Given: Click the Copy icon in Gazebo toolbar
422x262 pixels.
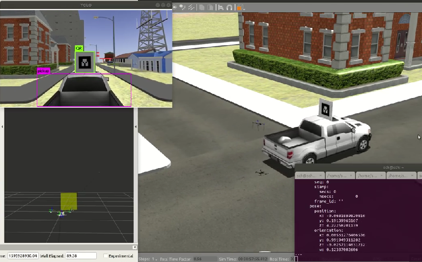Looking at the screenshot, I should point(202,7).
